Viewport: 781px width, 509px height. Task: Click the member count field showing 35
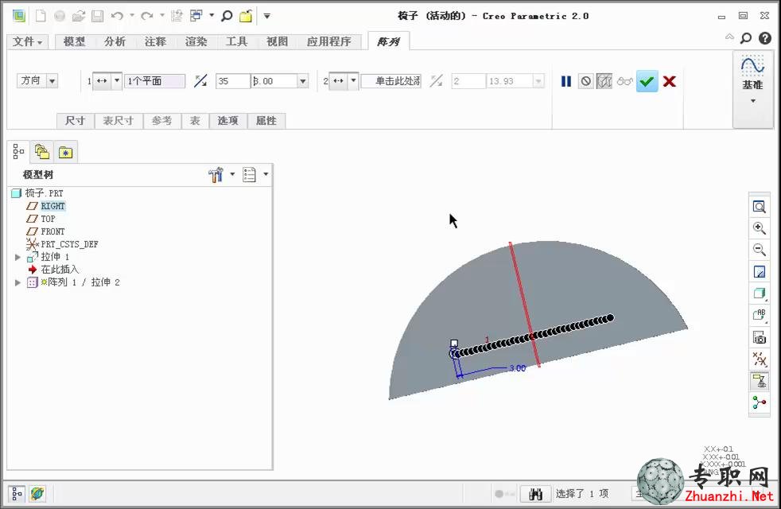[x=232, y=80]
